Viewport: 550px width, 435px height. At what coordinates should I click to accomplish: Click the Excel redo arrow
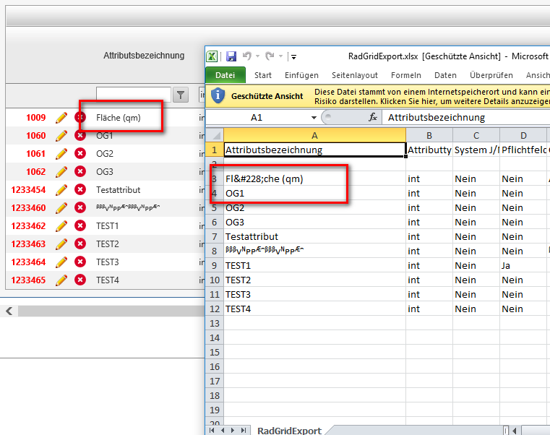(x=270, y=56)
